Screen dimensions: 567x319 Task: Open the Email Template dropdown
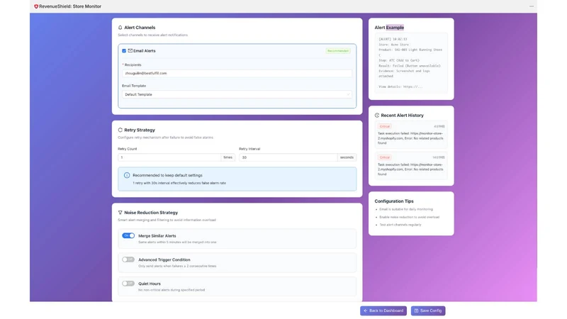coord(237,94)
